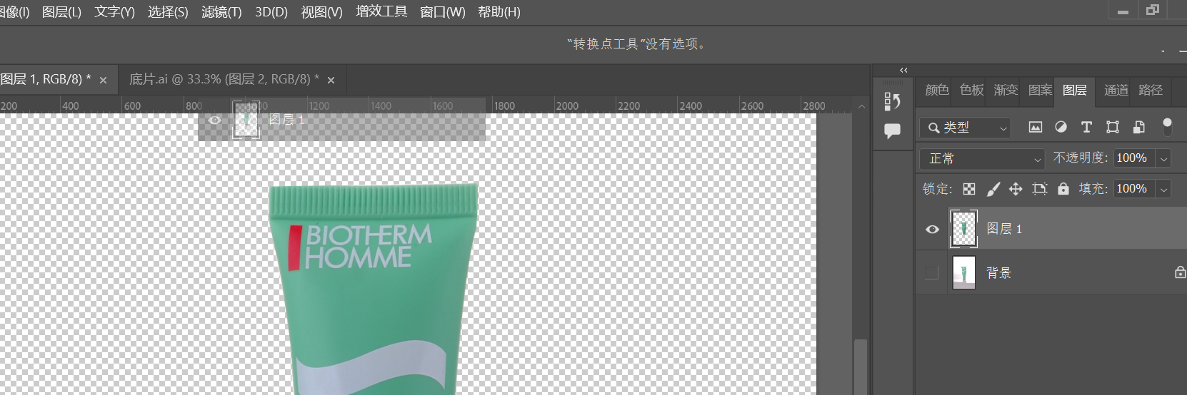1187x395 pixels.
Task: Open the 增效工具 menu
Action: (381, 12)
